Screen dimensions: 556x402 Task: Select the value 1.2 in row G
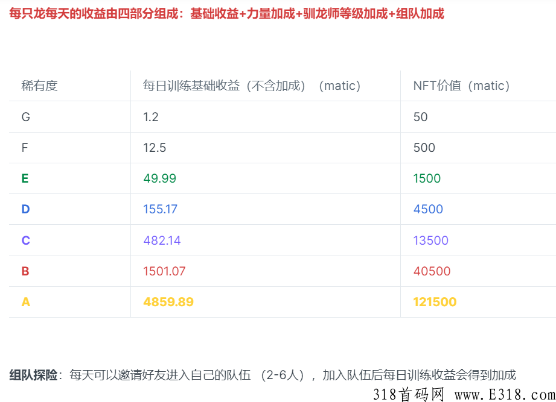[x=151, y=117]
